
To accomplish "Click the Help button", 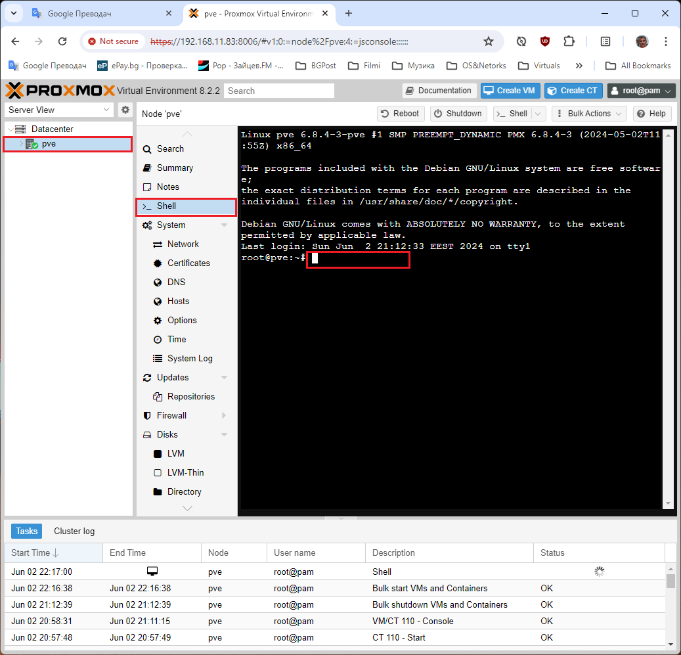I will pos(652,114).
